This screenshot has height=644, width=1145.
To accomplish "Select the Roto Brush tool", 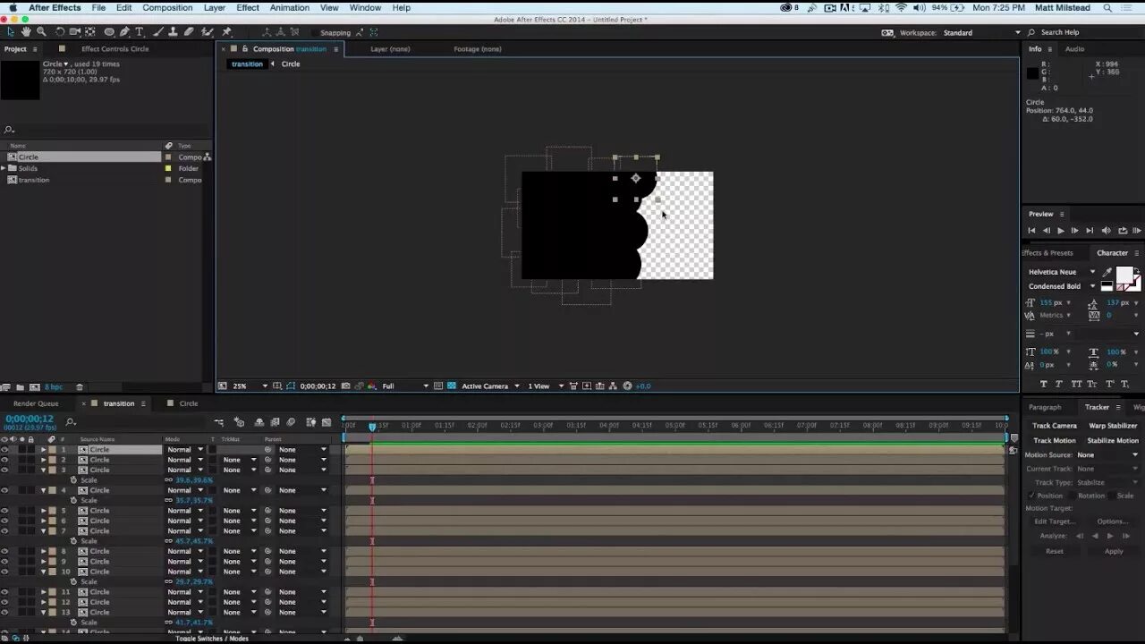I will coord(208,32).
